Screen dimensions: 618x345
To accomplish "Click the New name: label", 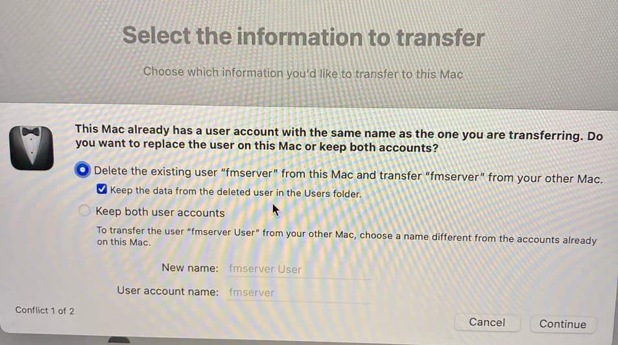I will click(x=189, y=268).
